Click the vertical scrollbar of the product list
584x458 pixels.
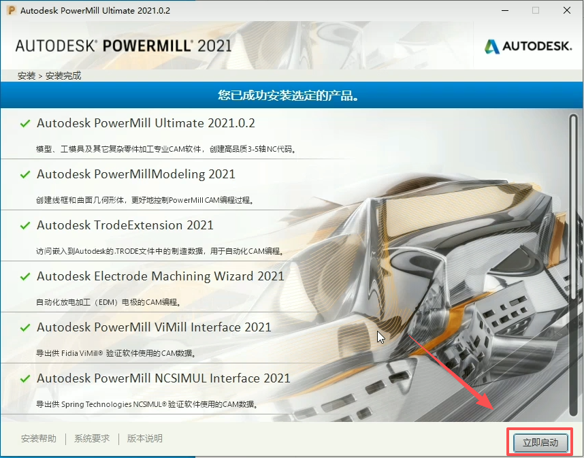[x=573, y=259]
